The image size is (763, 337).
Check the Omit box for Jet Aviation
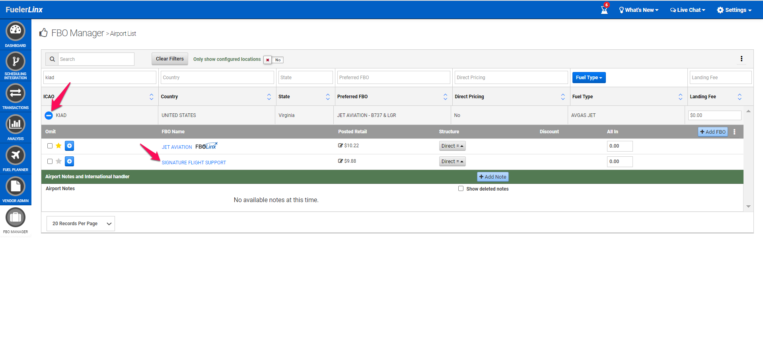pyautogui.click(x=50, y=146)
